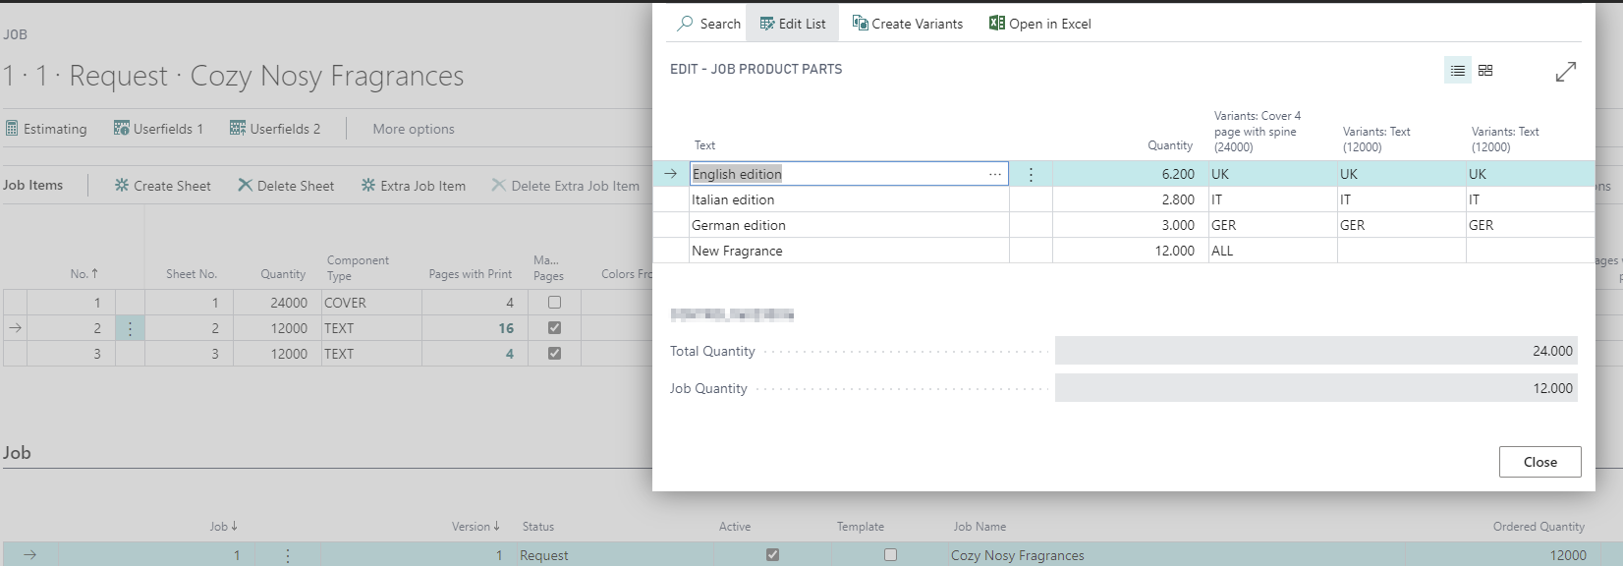The width and height of the screenshot is (1623, 566).
Task: Toggle Ma... Pages checkbox for sheet 2
Action: click(554, 328)
